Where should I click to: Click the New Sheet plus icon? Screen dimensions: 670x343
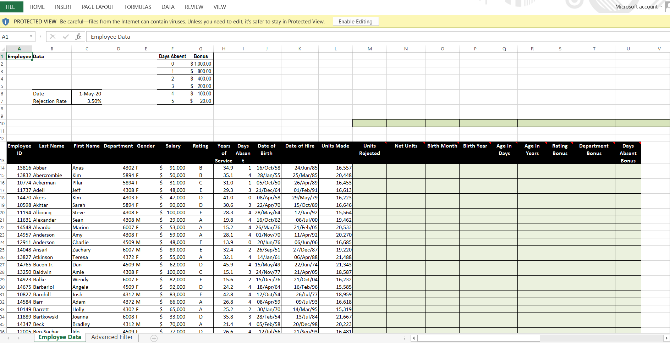click(154, 338)
